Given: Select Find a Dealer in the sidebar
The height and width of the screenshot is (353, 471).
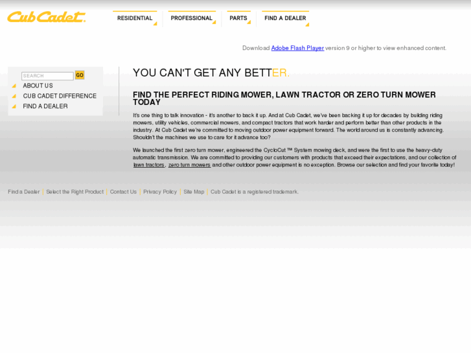Looking at the screenshot, I should pos(45,106).
